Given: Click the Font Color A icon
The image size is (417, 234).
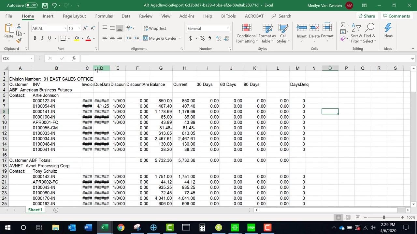Looking at the screenshot, I should pos(88,38).
